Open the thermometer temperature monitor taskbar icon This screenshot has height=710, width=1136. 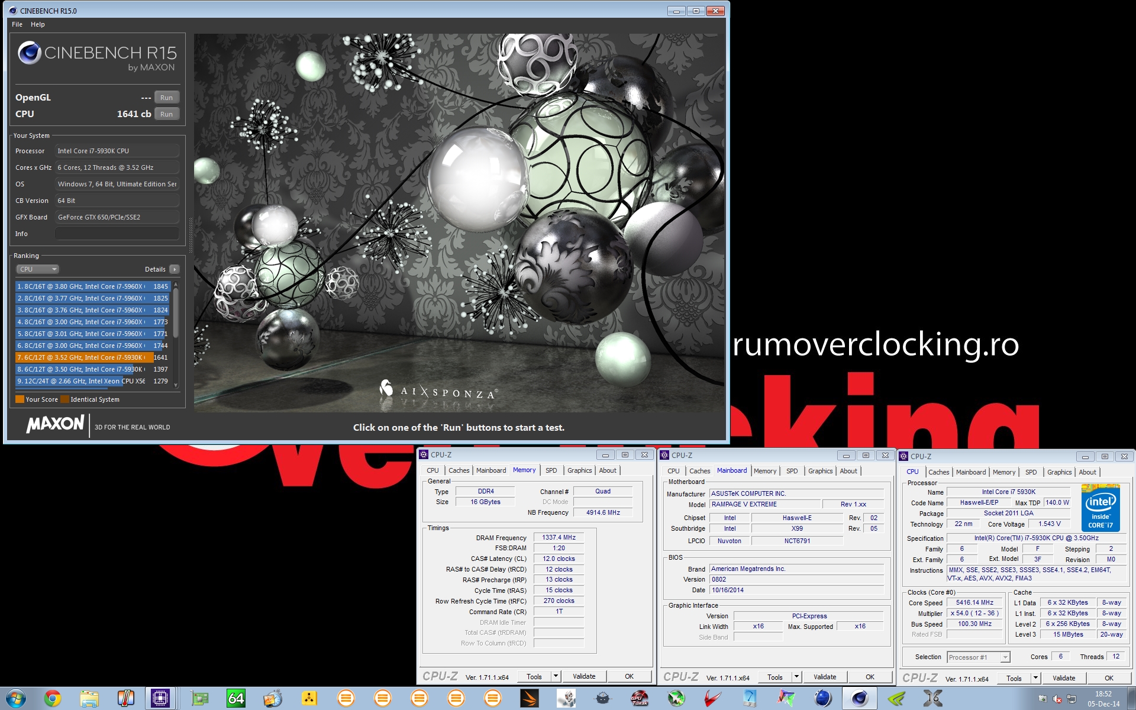click(125, 699)
